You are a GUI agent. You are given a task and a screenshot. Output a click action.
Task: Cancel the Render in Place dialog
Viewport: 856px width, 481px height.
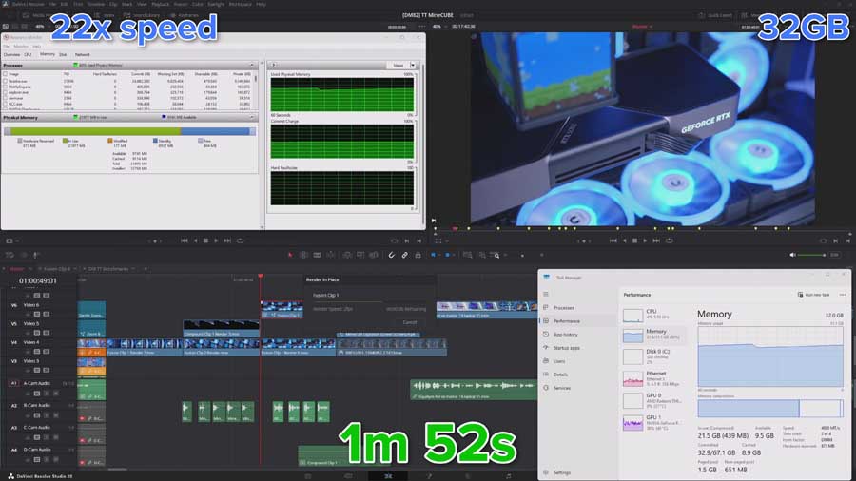[410, 322]
